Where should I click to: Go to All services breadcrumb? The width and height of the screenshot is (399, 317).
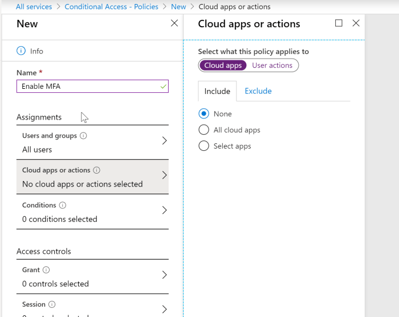point(34,7)
